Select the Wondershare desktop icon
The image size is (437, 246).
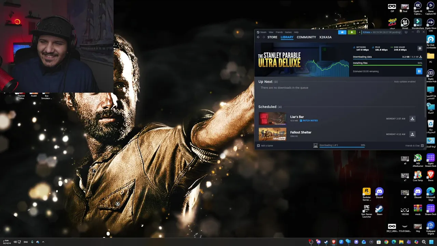click(418, 24)
